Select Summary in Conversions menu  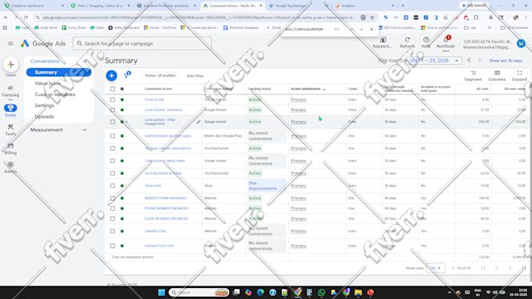pyautogui.click(x=59, y=72)
